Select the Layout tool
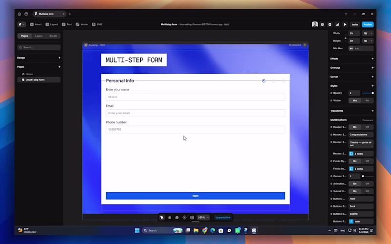 [x=52, y=24]
